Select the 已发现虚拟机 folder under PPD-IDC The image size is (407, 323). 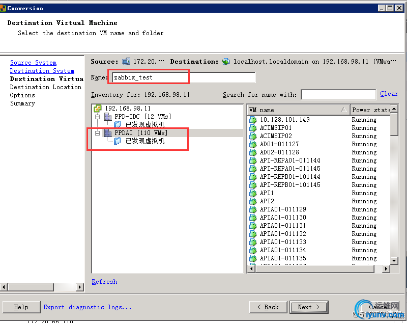[145, 125]
